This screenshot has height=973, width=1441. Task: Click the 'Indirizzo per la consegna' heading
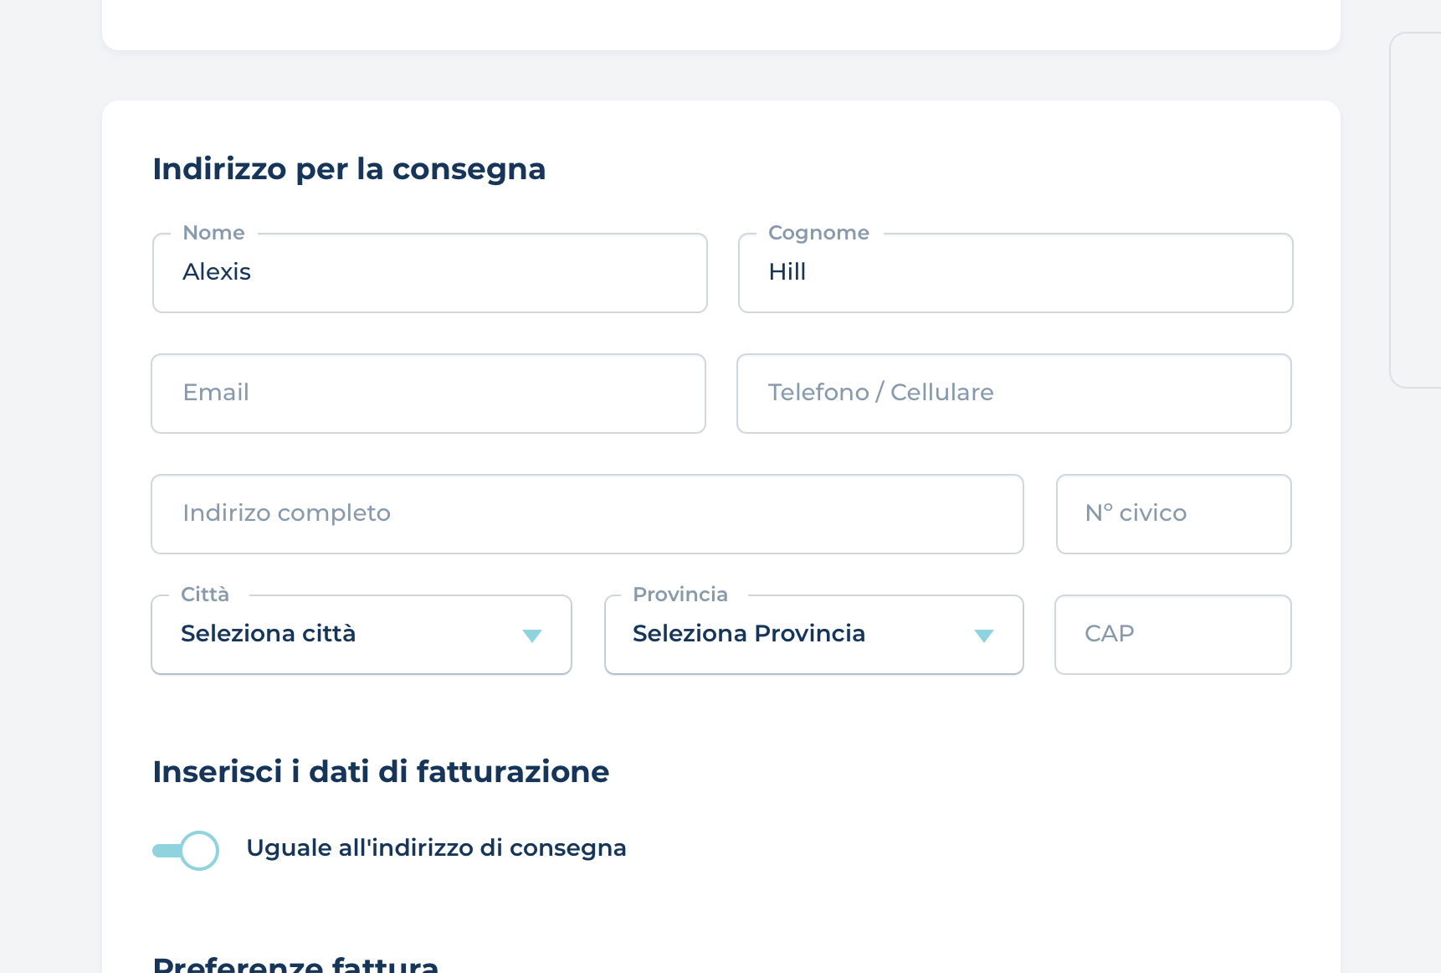(x=349, y=169)
